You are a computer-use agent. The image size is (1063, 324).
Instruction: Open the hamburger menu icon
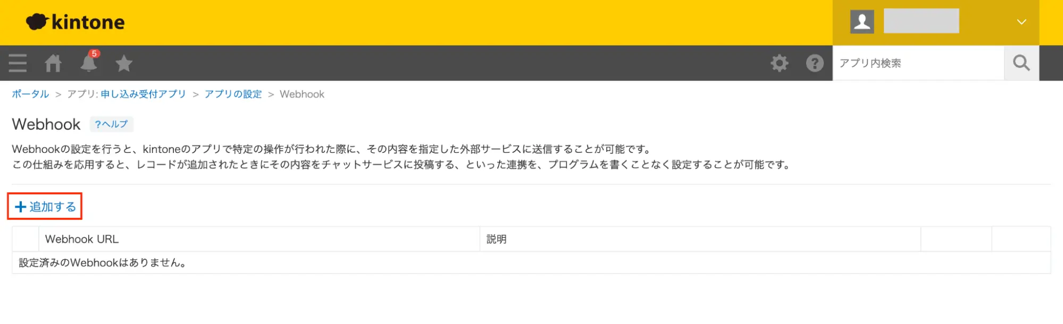[x=18, y=63]
